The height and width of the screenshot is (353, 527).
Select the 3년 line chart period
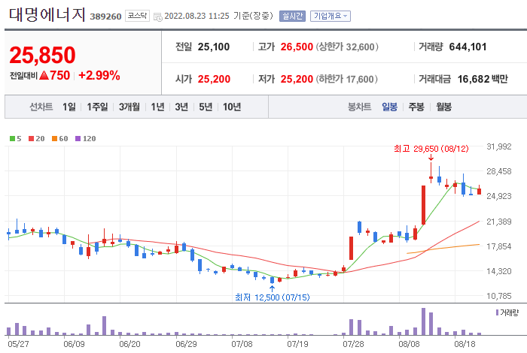pyautogui.click(x=181, y=107)
